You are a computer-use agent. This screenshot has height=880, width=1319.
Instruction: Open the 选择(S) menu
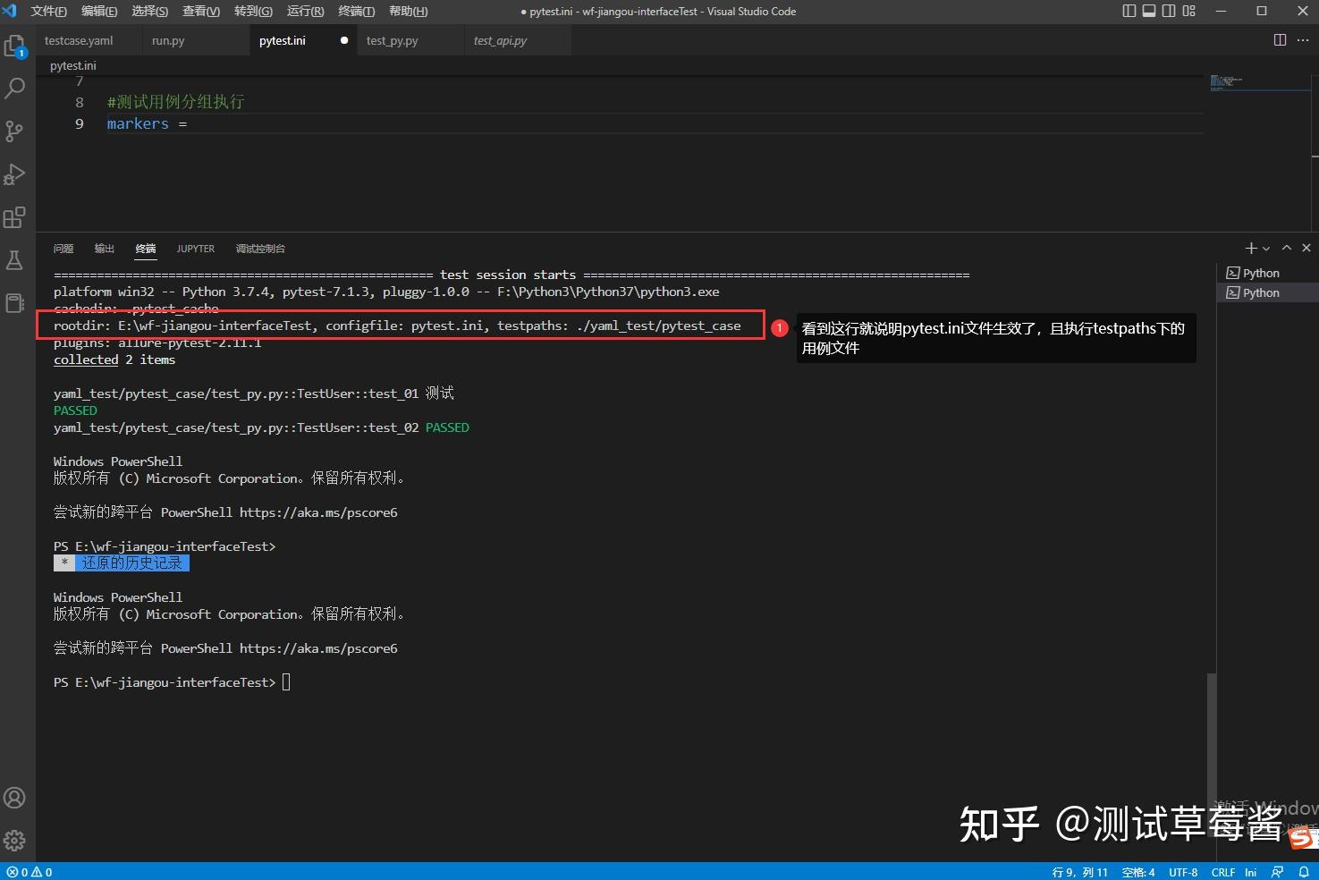pos(150,12)
